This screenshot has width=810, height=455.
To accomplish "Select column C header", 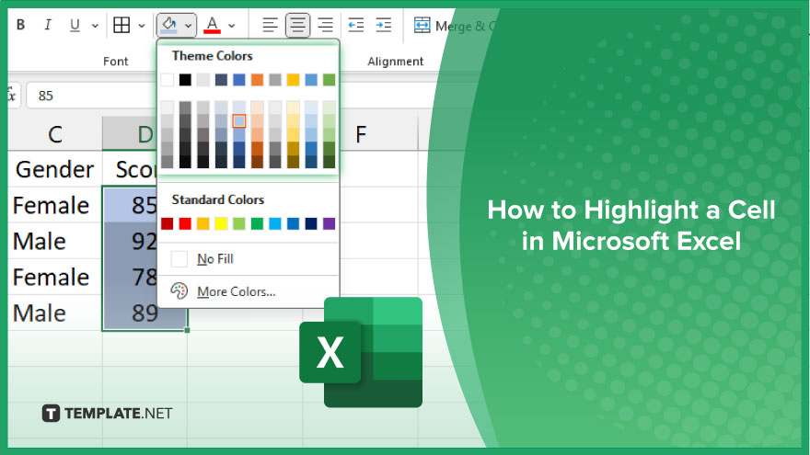I will click(55, 134).
